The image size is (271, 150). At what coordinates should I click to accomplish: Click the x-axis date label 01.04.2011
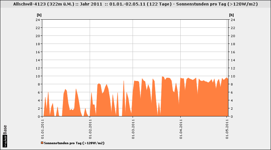tap(181, 129)
